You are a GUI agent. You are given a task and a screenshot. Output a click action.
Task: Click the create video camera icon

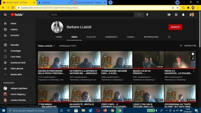coord(169,15)
